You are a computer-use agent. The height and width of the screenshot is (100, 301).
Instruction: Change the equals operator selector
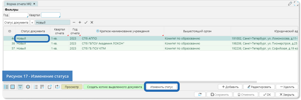coord(32,22)
